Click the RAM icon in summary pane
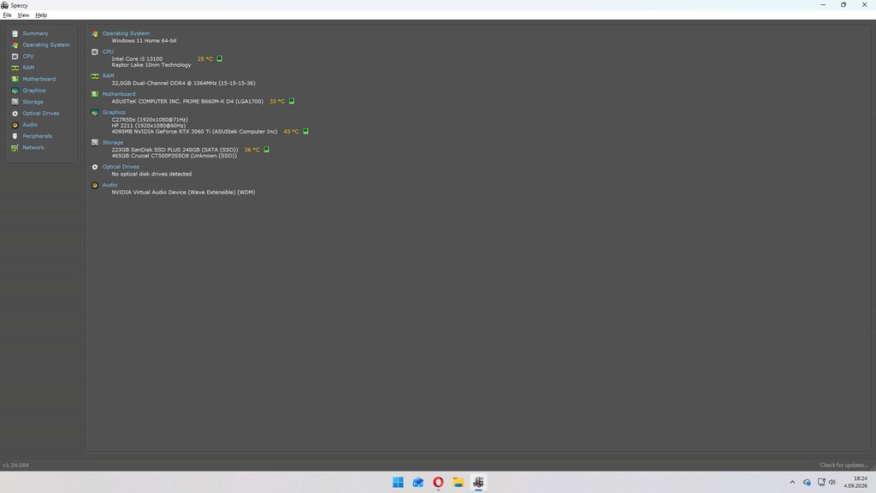This screenshot has height=493, width=876. pos(95,76)
